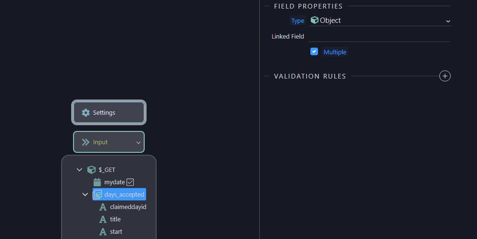The width and height of the screenshot is (477, 239).
Task: Click the text type icon beside title
Action: click(103, 219)
